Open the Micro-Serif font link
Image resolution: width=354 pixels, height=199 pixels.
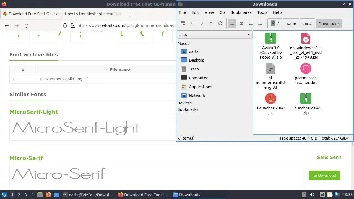tap(26, 158)
